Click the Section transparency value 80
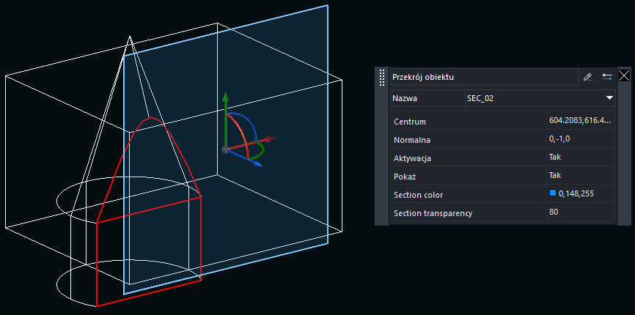This screenshot has width=635, height=315. click(554, 212)
